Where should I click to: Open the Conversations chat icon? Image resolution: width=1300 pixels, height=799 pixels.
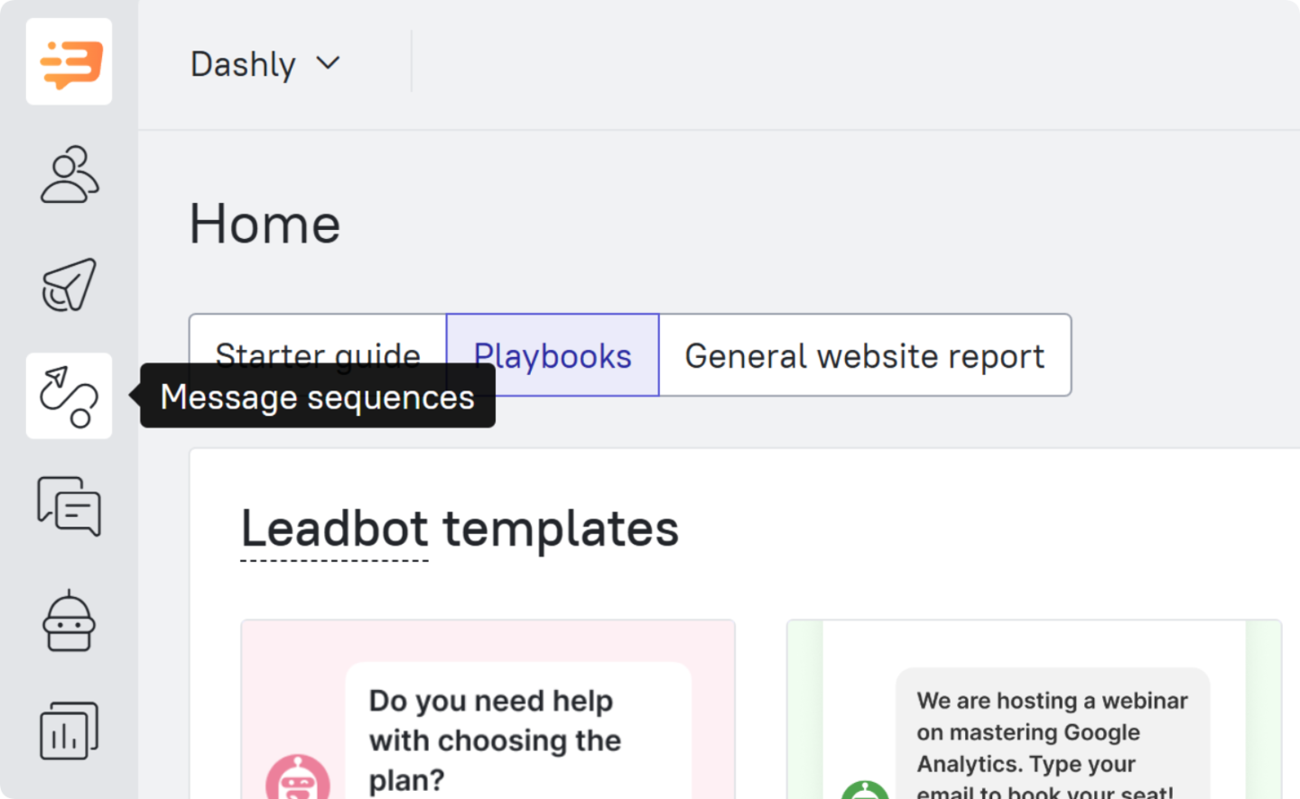(69, 507)
